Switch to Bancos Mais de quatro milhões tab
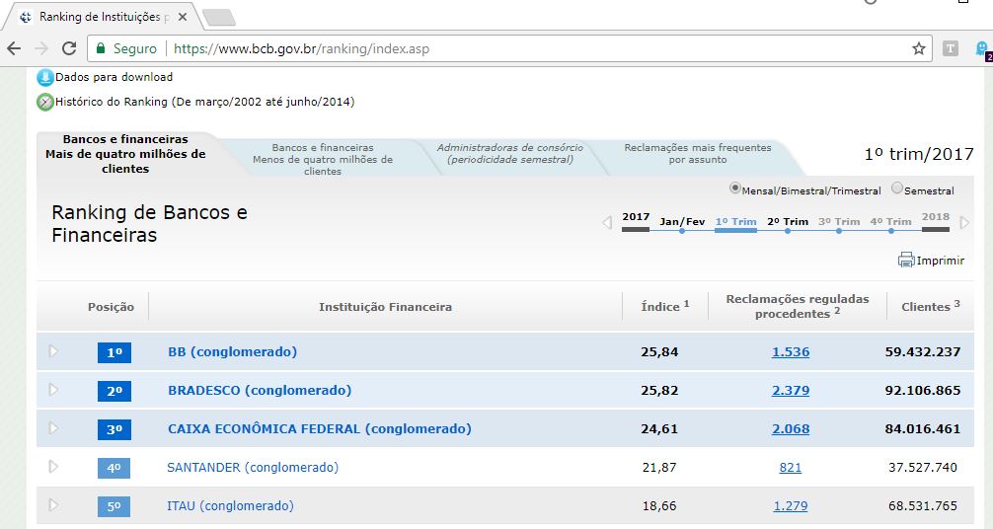This screenshot has width=993, height=529. [x=125, y=154]
